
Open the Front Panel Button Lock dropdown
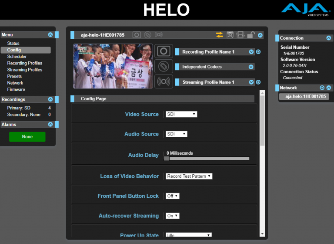(173, 196)
